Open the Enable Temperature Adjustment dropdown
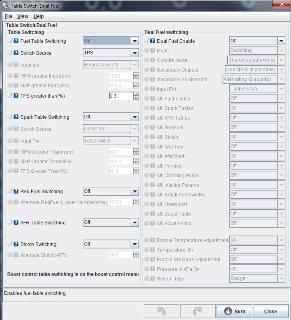Screen dimensions: 291x320 pos(257,240)
